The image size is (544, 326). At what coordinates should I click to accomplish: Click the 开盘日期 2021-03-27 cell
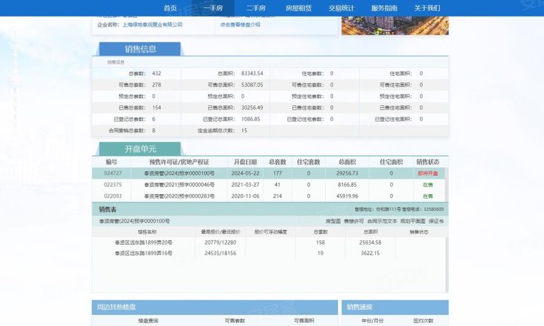click(x=245, y=185)
